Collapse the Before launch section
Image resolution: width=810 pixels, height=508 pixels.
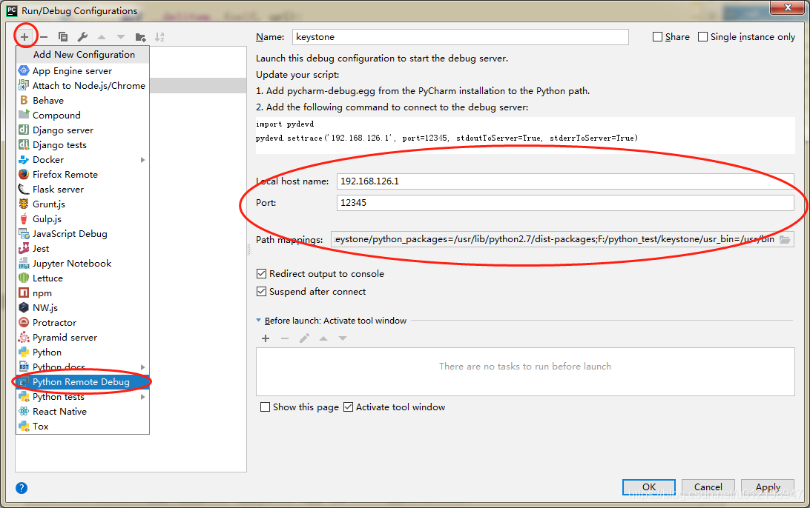(x=258, y=320)
